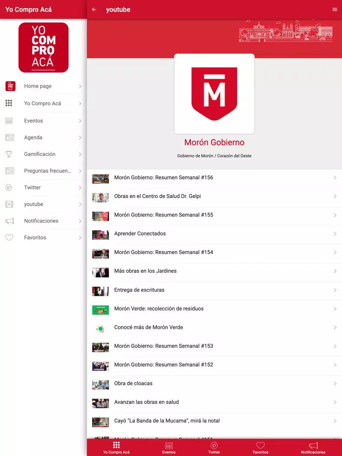Click the chevron of the Entrega de escrituras row
Image resolution: width=342 pixels, height=456 pixels.
tap(335, 290)
